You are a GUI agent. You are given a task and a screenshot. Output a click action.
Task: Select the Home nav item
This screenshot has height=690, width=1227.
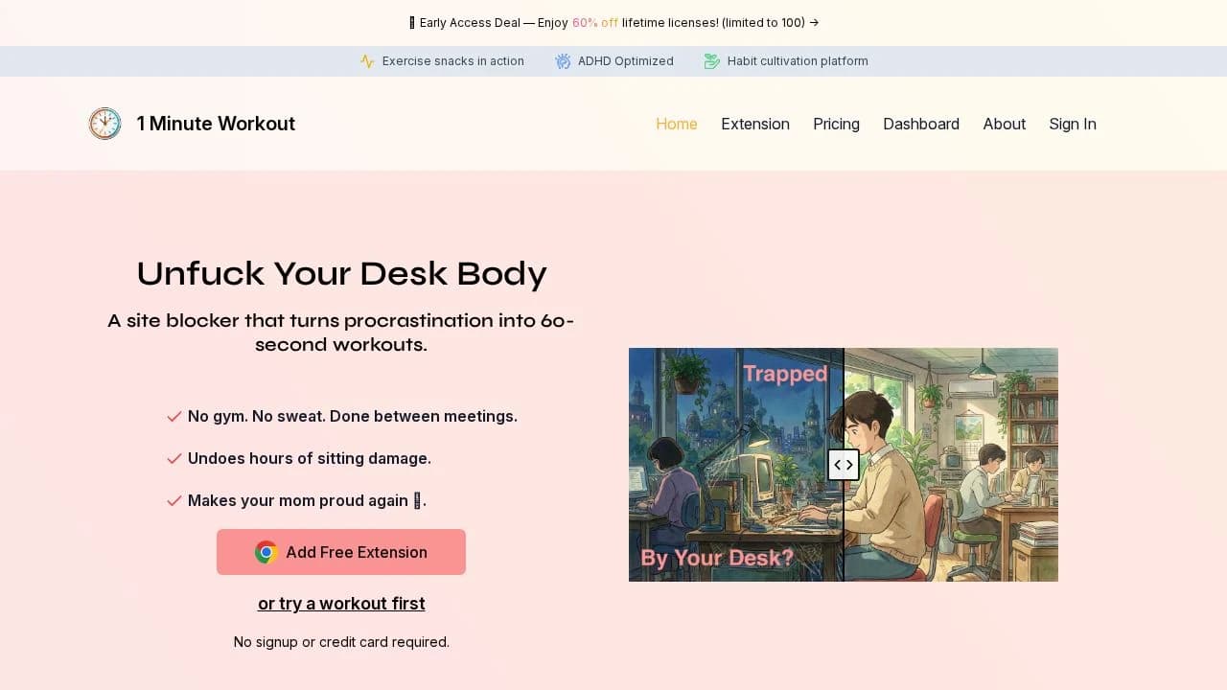tap(676, 124)
